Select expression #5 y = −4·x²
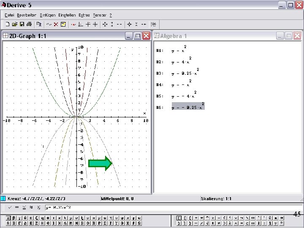 [184, 95]
